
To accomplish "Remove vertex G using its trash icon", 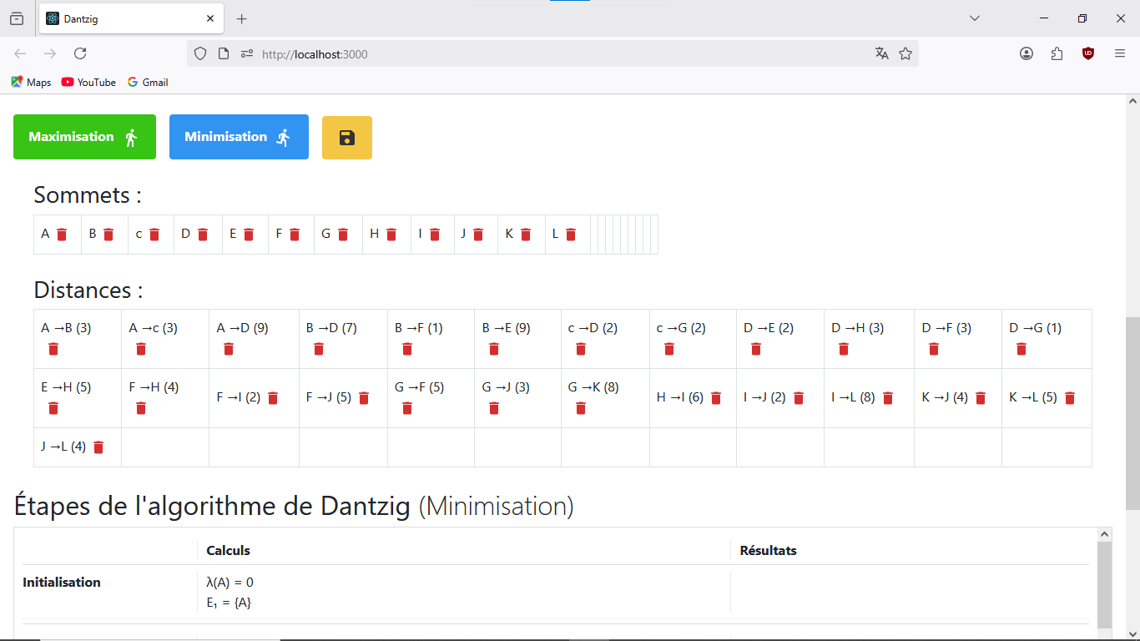I will click(343, 235).
